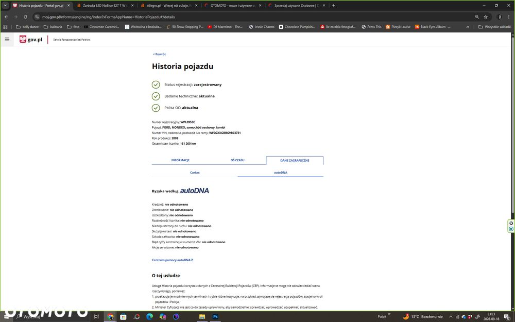Go back with the browser back arrow
The height and width of the screenshot is (322, 515).
coord(6,17)
